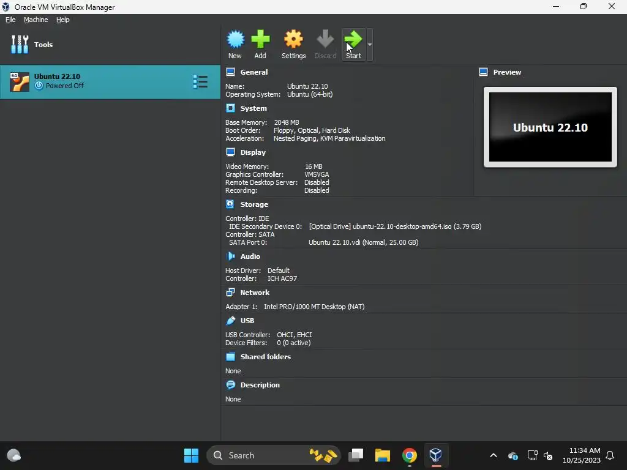
Task: Click the Optical Drive ubuntu-22.10-desktop-amd64.iso entry
Action: pos(395,226)
